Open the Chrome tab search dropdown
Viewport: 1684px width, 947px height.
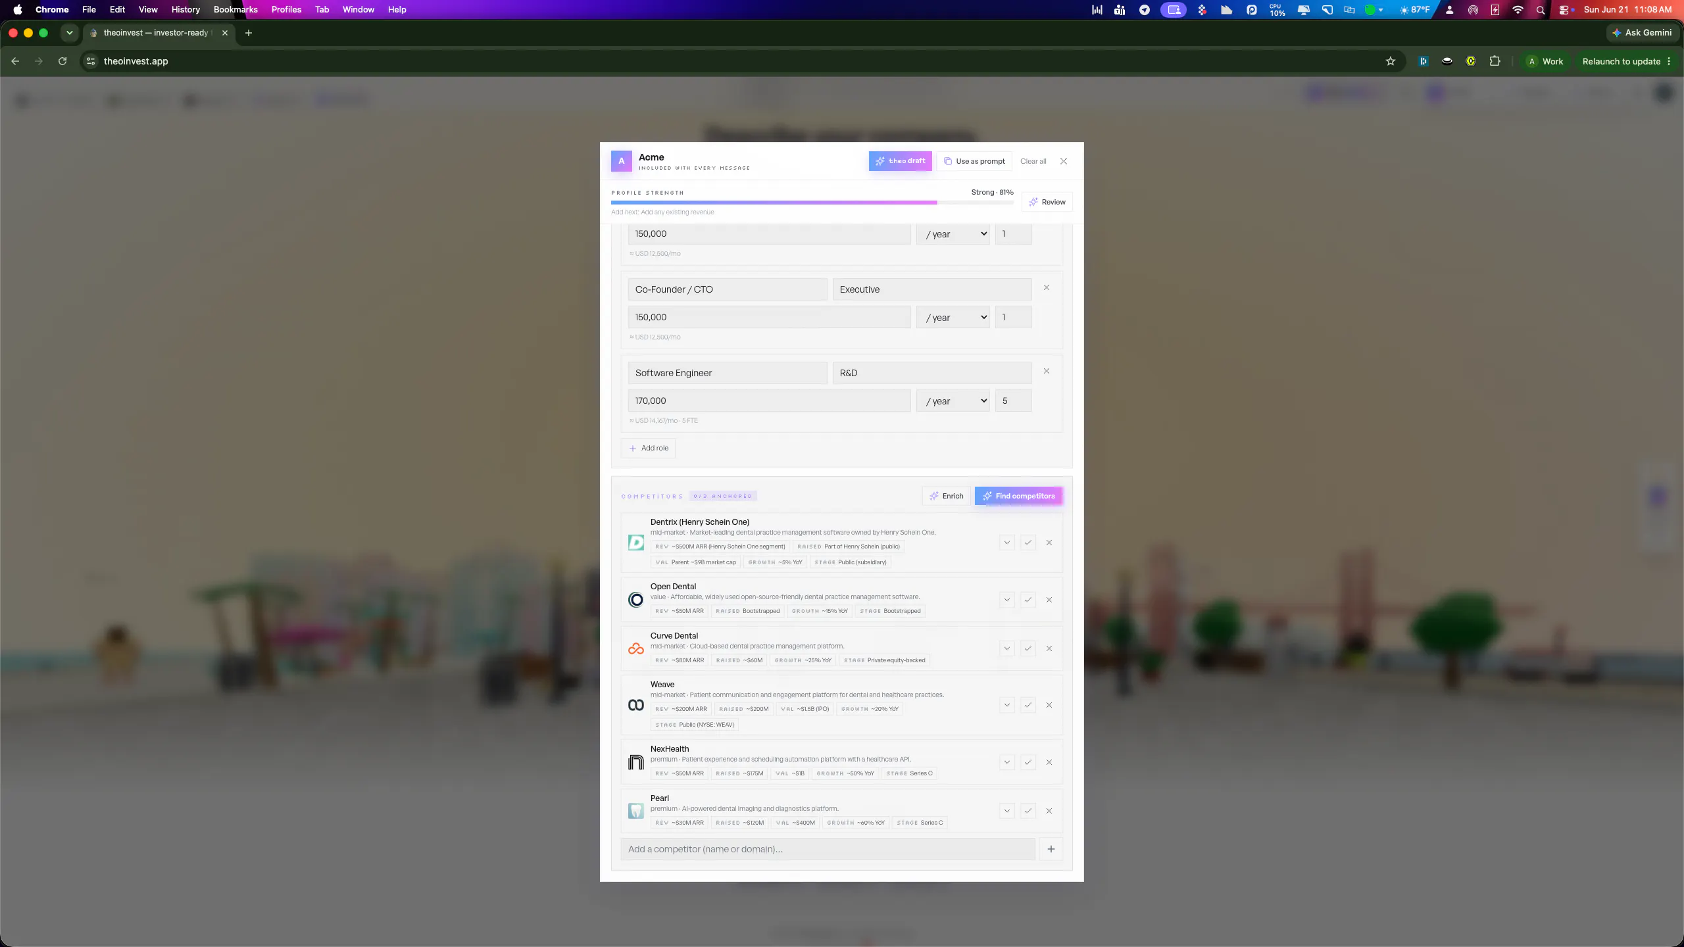click(69, 33)
